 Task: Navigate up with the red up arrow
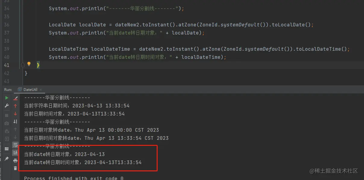15,106
